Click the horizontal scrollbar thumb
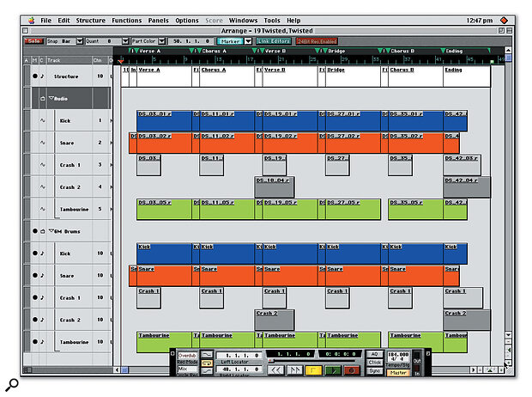 124,370
